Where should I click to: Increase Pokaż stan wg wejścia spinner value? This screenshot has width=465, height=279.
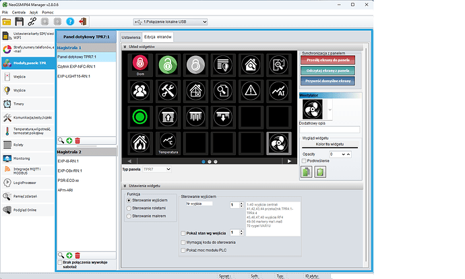(241, 231)
